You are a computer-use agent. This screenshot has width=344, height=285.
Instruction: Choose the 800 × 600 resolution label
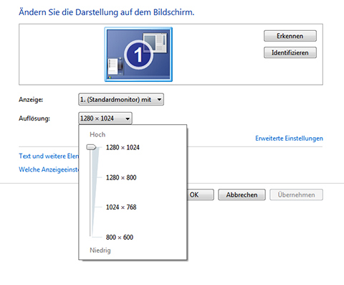[x=120, y=237]
